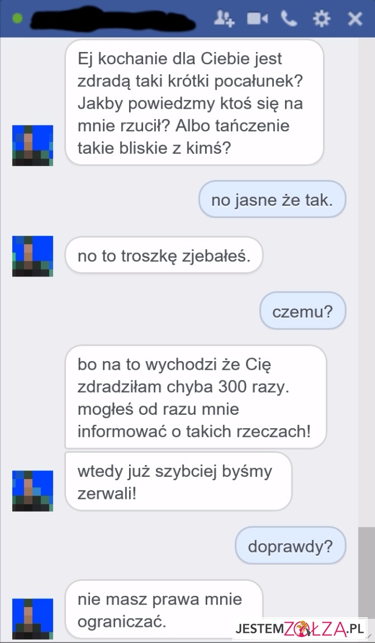Select the 'no jasne że tak.' message bubble

coord(272,200)
